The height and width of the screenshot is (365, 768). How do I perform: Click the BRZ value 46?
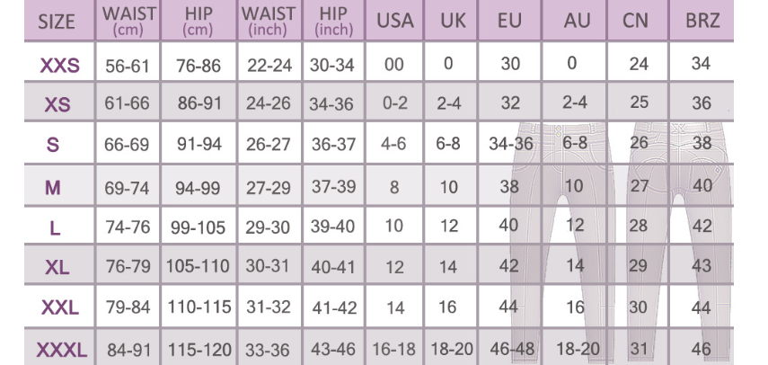click(x=701, y=349)
